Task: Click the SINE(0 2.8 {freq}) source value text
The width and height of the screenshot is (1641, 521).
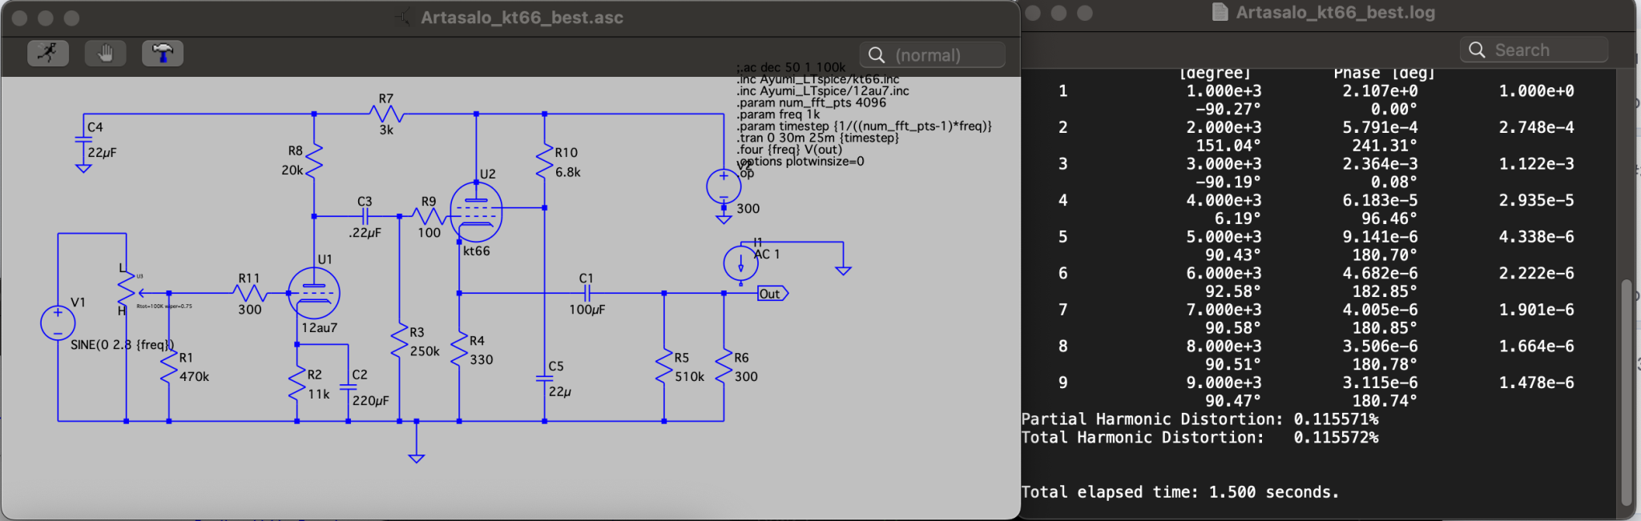Action: (122, 345)
